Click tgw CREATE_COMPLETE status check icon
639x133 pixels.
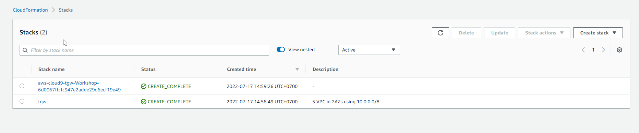click(144, 102)
